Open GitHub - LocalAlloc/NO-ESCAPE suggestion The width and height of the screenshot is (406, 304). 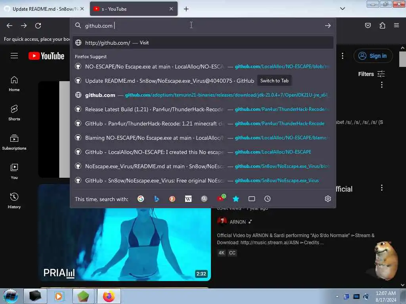pos(203,152)
